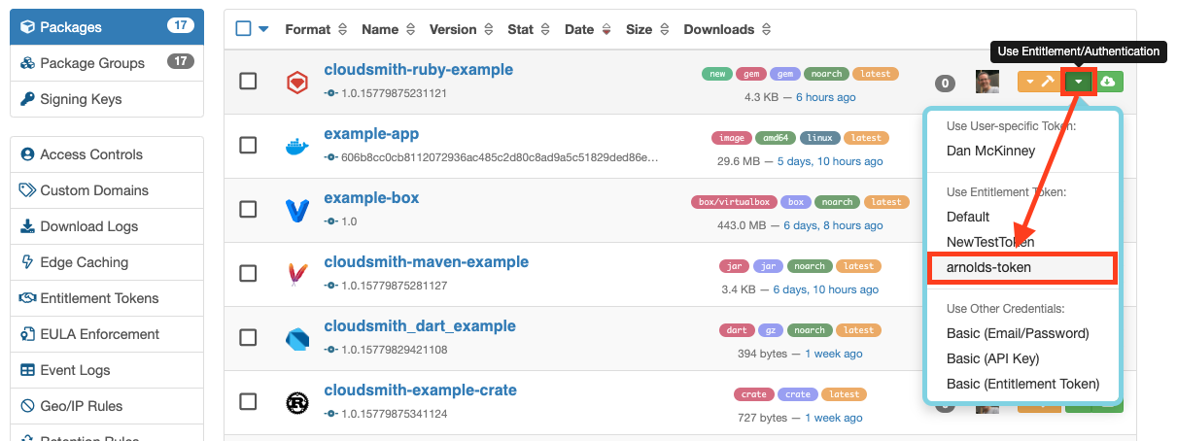Open EULA Enforcement page

pos(107,334)
